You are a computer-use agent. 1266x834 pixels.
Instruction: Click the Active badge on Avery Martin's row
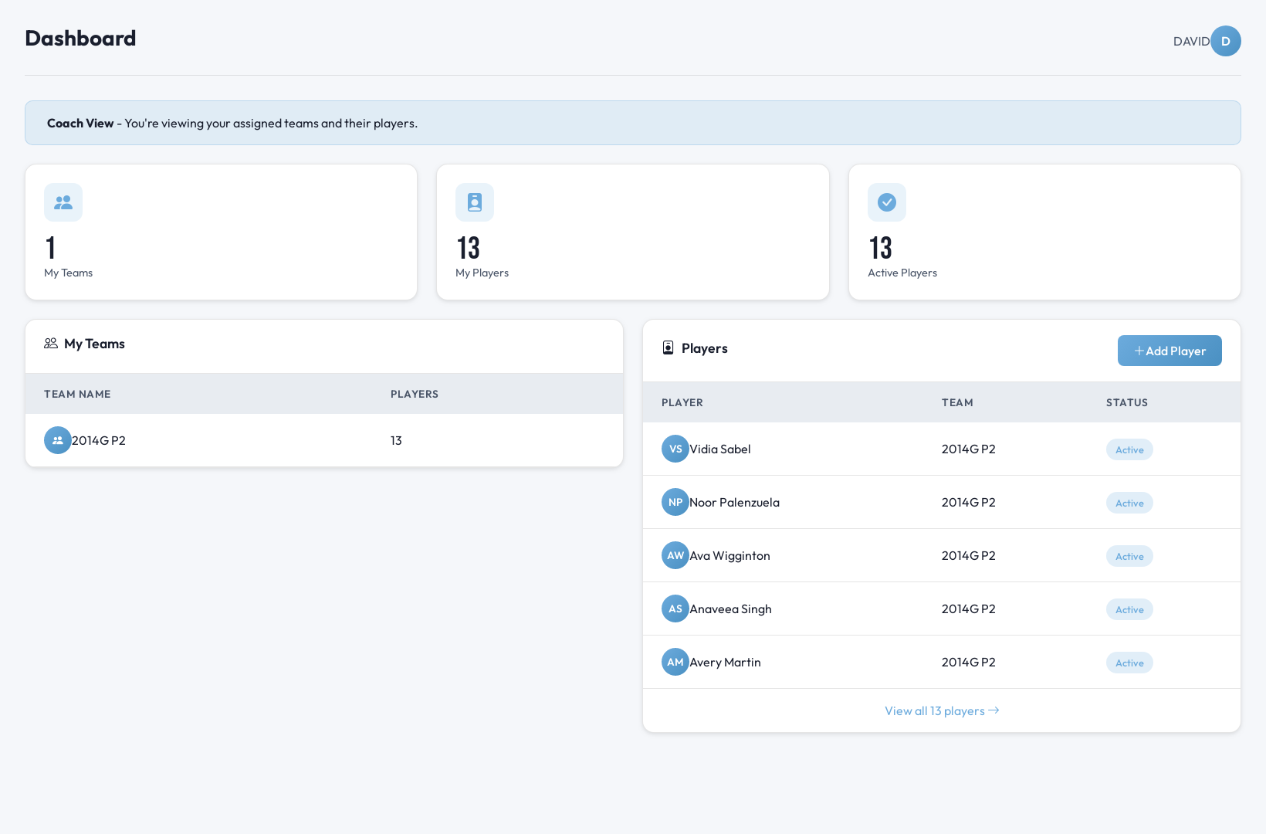pyautogui.click(x=1129, y=663)
